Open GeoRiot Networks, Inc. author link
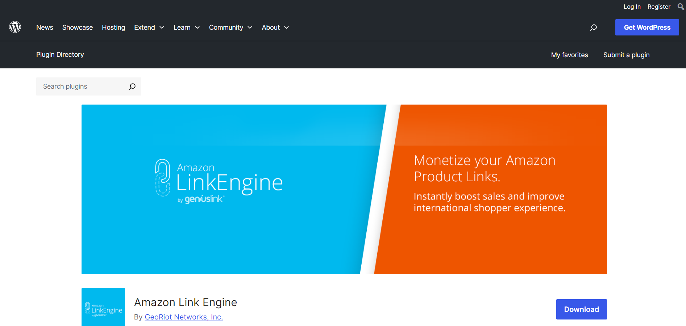This screenshot has width=686, height=326. pos(184,317)
